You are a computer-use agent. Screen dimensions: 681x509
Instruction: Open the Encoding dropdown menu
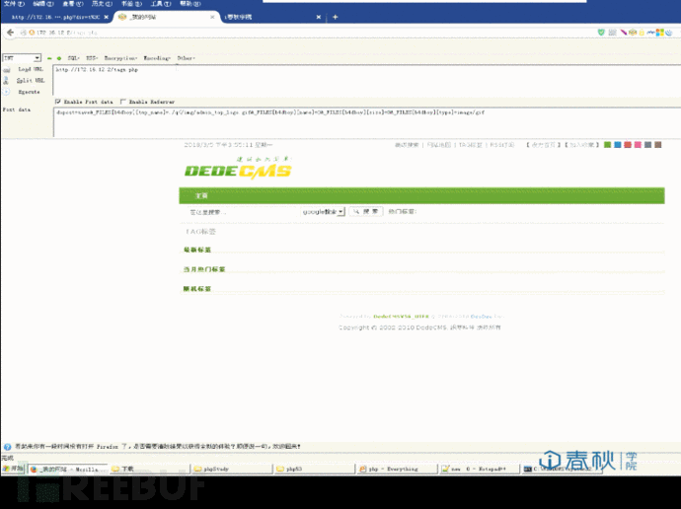coord(157,58)
